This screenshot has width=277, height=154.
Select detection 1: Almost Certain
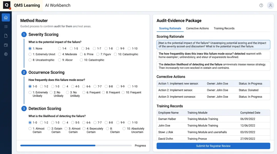[30, 129]
